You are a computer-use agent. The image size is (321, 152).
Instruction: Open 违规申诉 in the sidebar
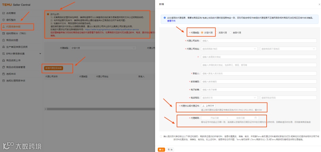click(11, 74)
